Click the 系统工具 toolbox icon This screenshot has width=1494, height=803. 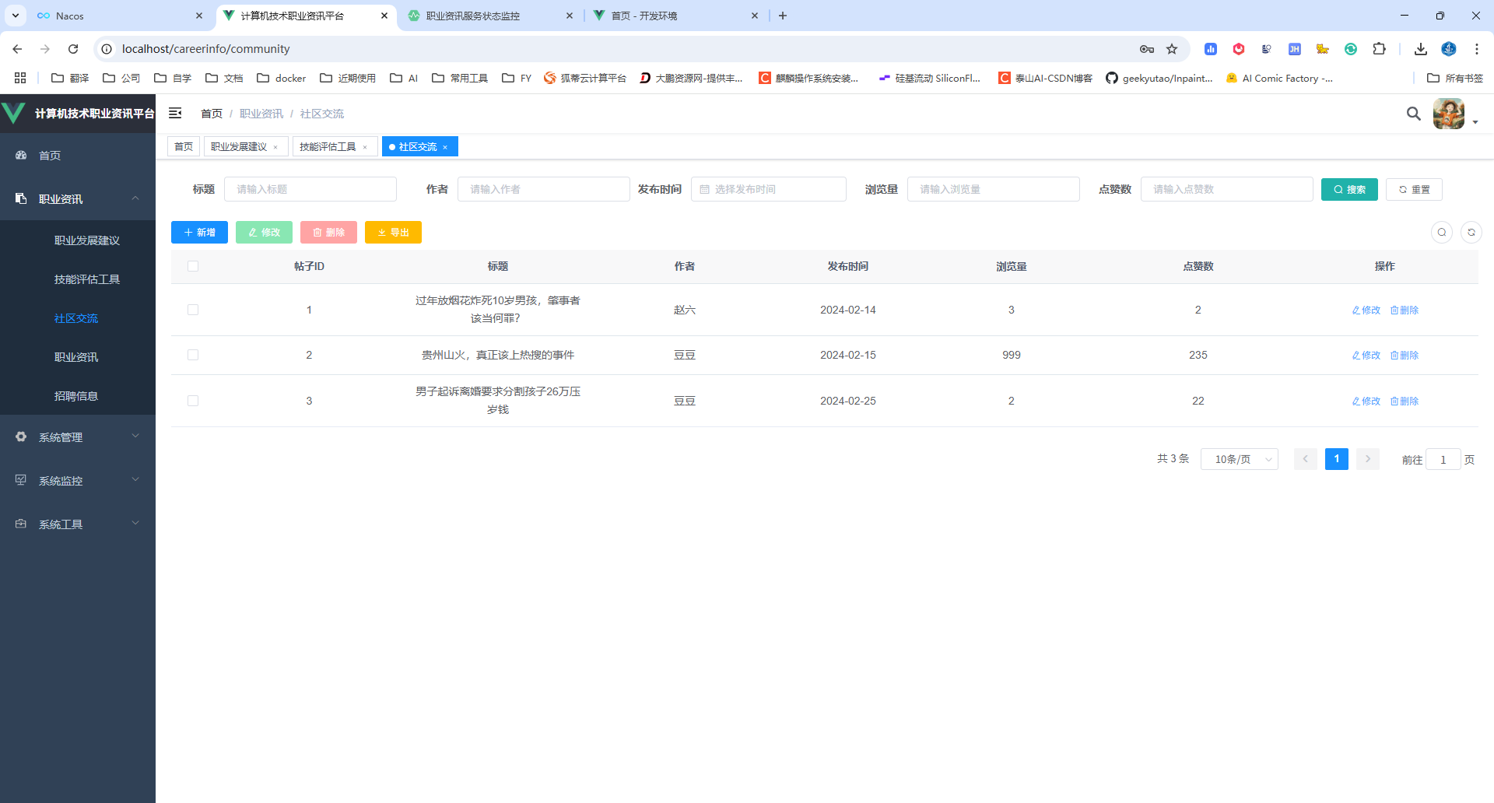point(21,524)
